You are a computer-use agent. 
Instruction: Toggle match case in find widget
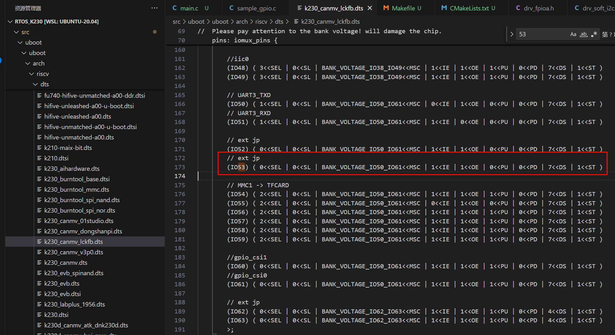coord(573,34)
